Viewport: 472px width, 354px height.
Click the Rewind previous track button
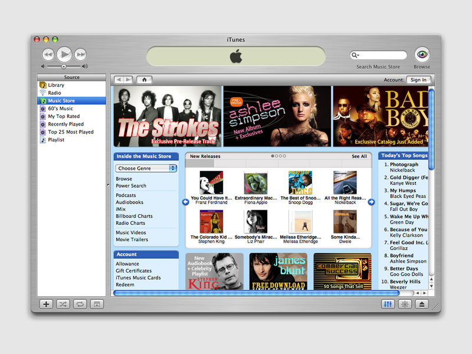pos(48,54)
